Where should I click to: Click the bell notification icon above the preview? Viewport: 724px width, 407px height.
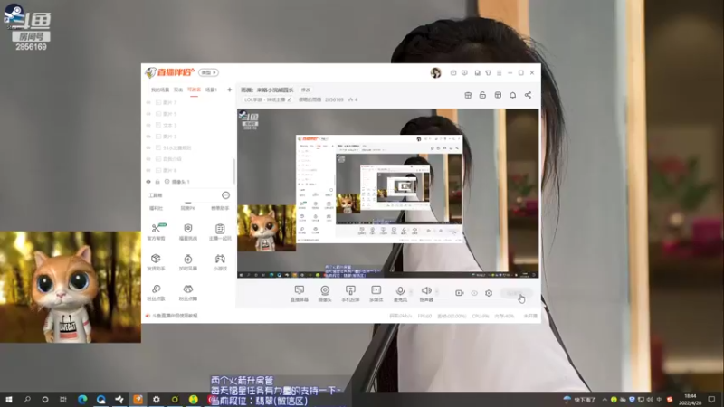512,95
